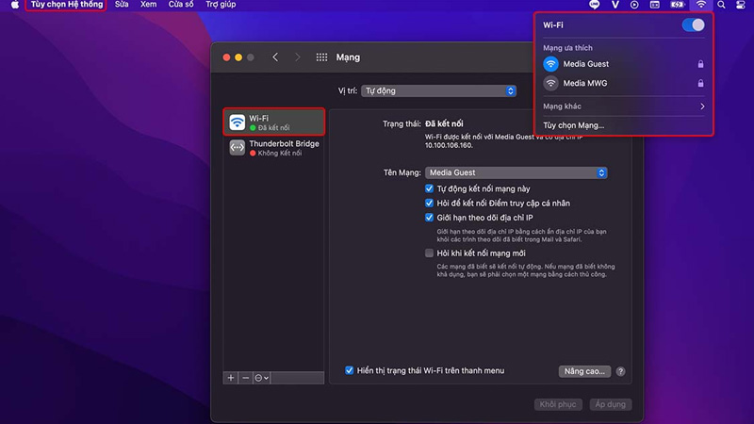
Task: Uncheck Hỏi để kết nối Điểm truy cập cá nhân
Action: 429,203
